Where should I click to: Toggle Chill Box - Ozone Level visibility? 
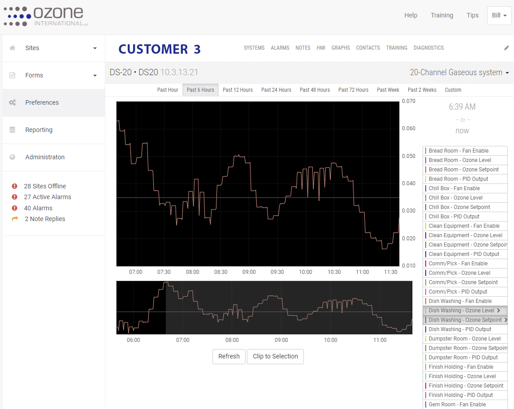[x=465, y=197]
